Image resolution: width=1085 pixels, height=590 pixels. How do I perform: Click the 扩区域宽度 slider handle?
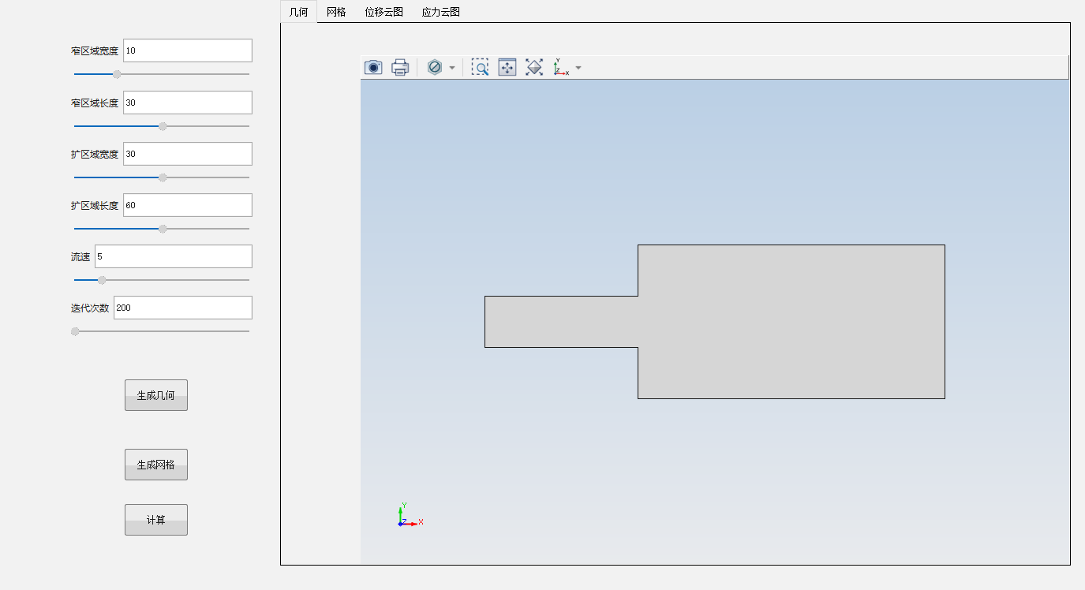(163, 177)
